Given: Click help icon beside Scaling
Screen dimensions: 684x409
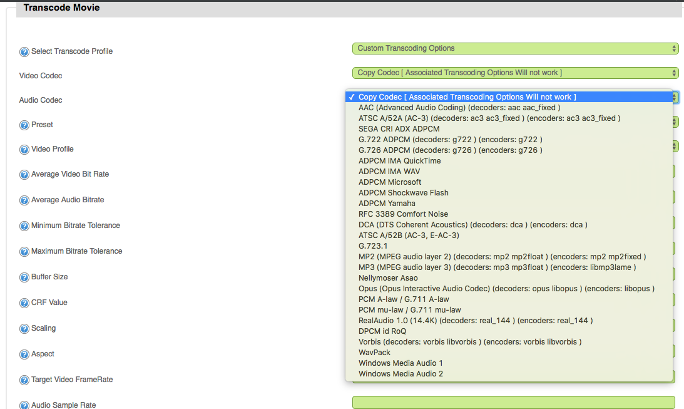Looking at the screenshot, I should coord(24,329).
